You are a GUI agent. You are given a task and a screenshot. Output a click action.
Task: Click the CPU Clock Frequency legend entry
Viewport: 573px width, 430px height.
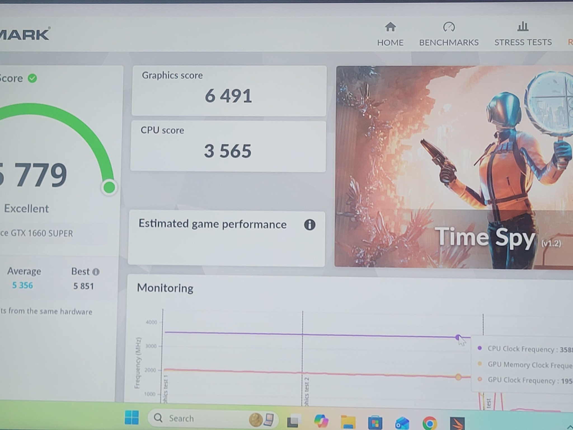[525, 349]
